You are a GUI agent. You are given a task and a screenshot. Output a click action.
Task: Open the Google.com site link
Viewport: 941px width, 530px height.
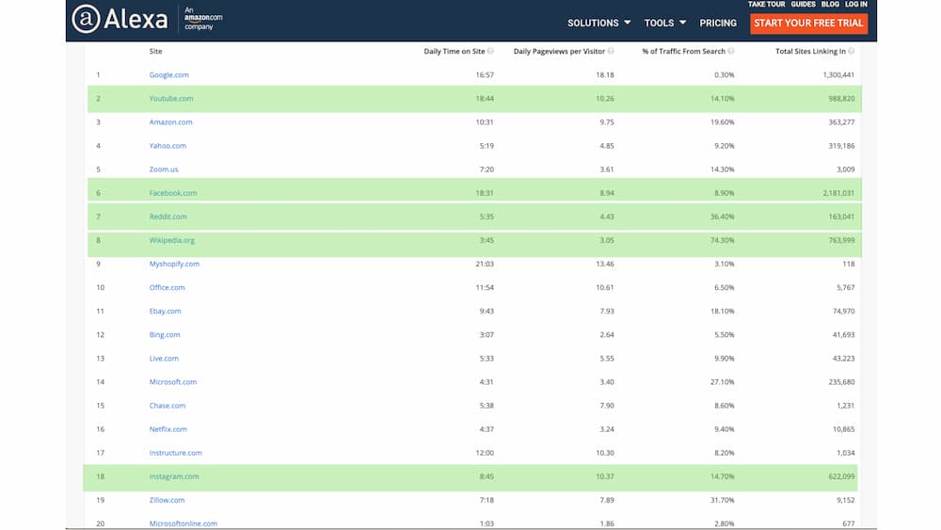coord(168,75)
